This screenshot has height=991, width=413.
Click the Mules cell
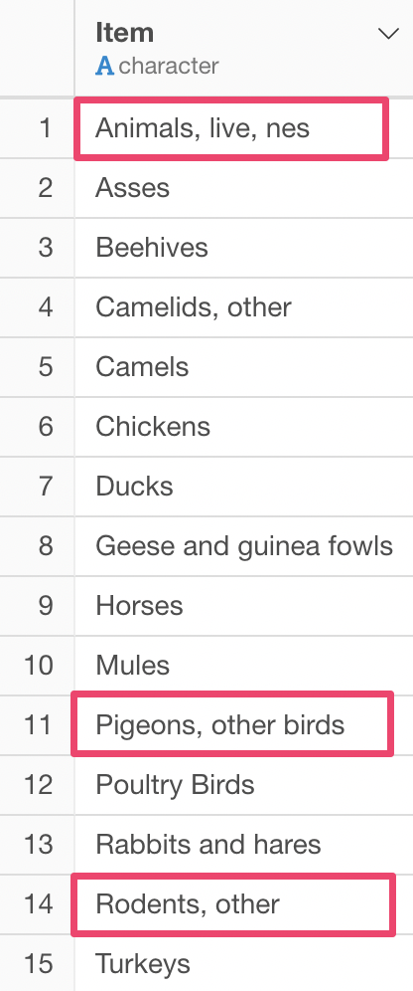[x=244, y=665]
